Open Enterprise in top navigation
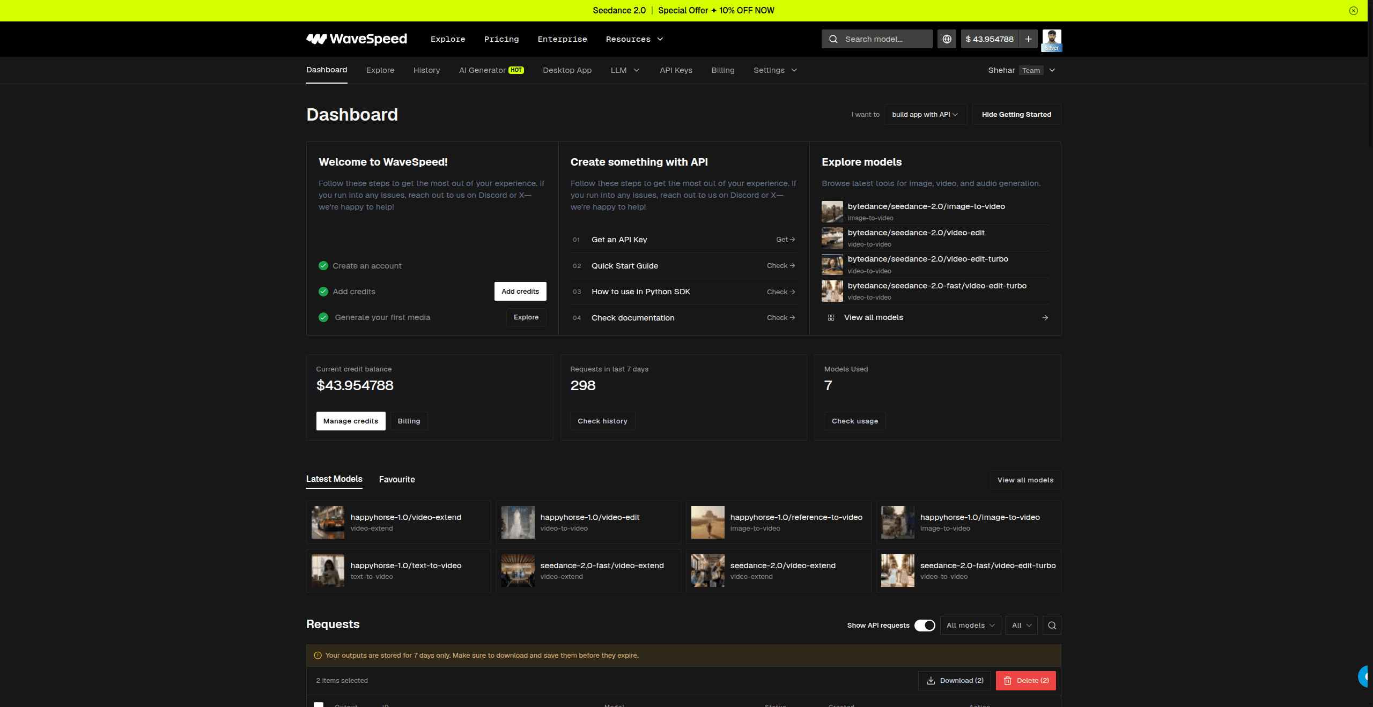This screenshot has width=1373, height=707. point(562,39)
